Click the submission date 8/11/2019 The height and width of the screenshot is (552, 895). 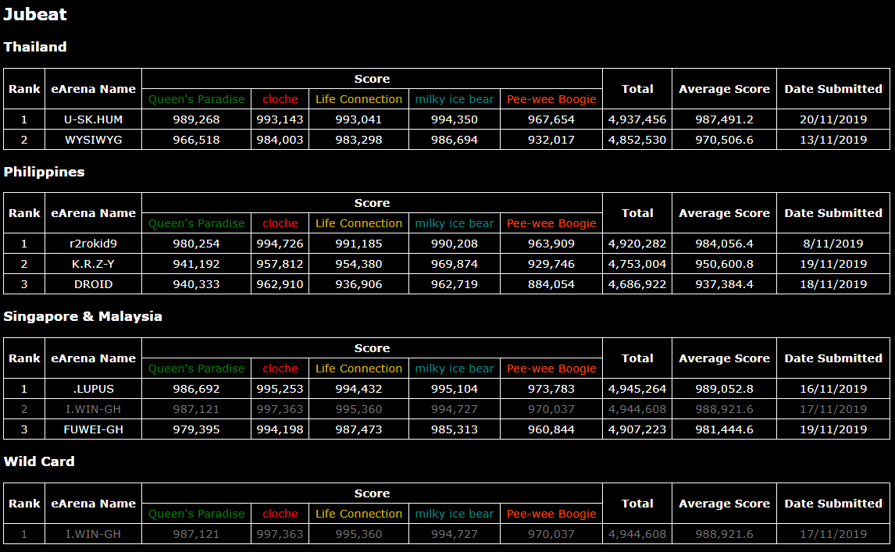tap(833, 244)
